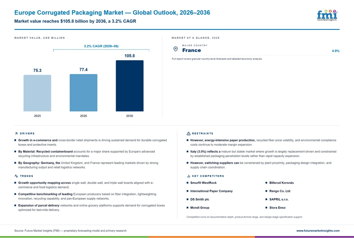The image size is (354, 238).
Task: Click the competitor DS Smith plc
Action: coord(199,199)
